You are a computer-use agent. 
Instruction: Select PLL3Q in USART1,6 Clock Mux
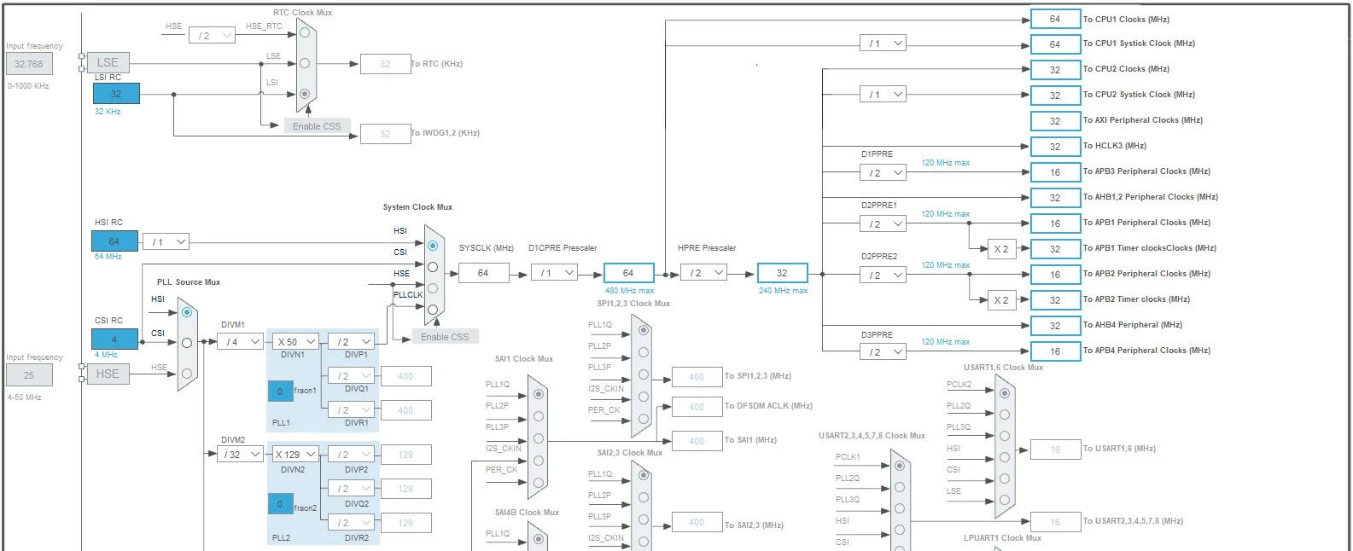pos(1005,436)
